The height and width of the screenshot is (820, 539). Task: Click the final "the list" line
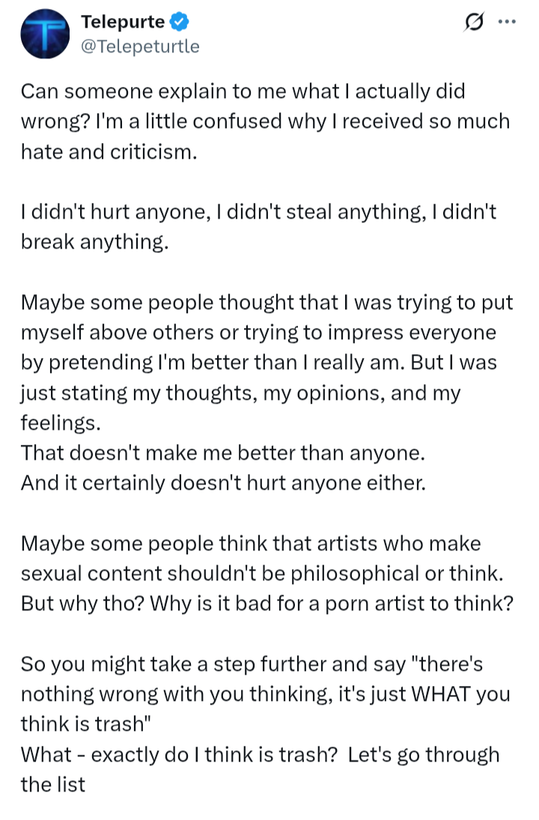point(52,785)
